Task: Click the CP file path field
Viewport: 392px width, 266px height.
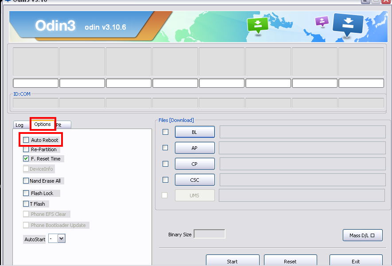Action: point(302,164)
